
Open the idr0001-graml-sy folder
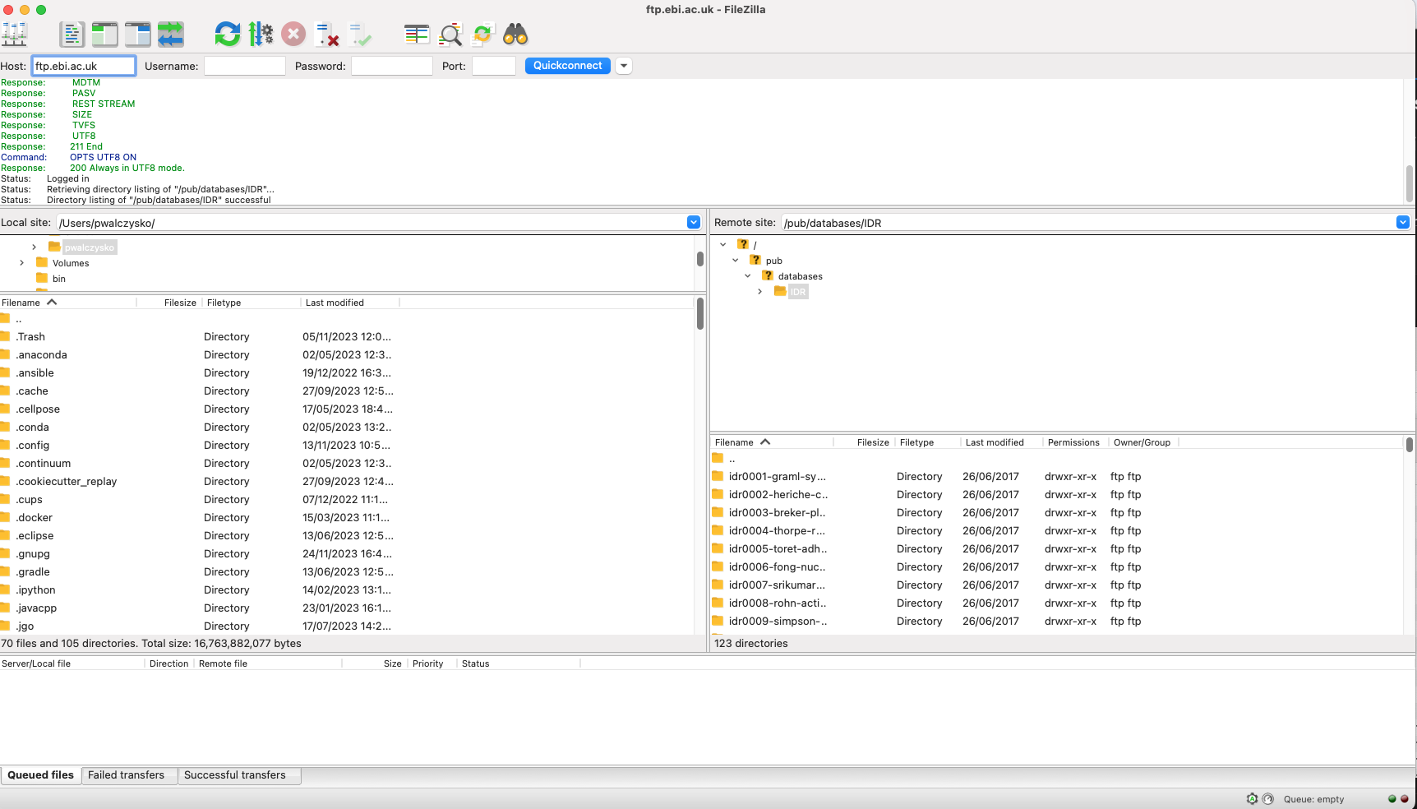(x=778, y=476)
